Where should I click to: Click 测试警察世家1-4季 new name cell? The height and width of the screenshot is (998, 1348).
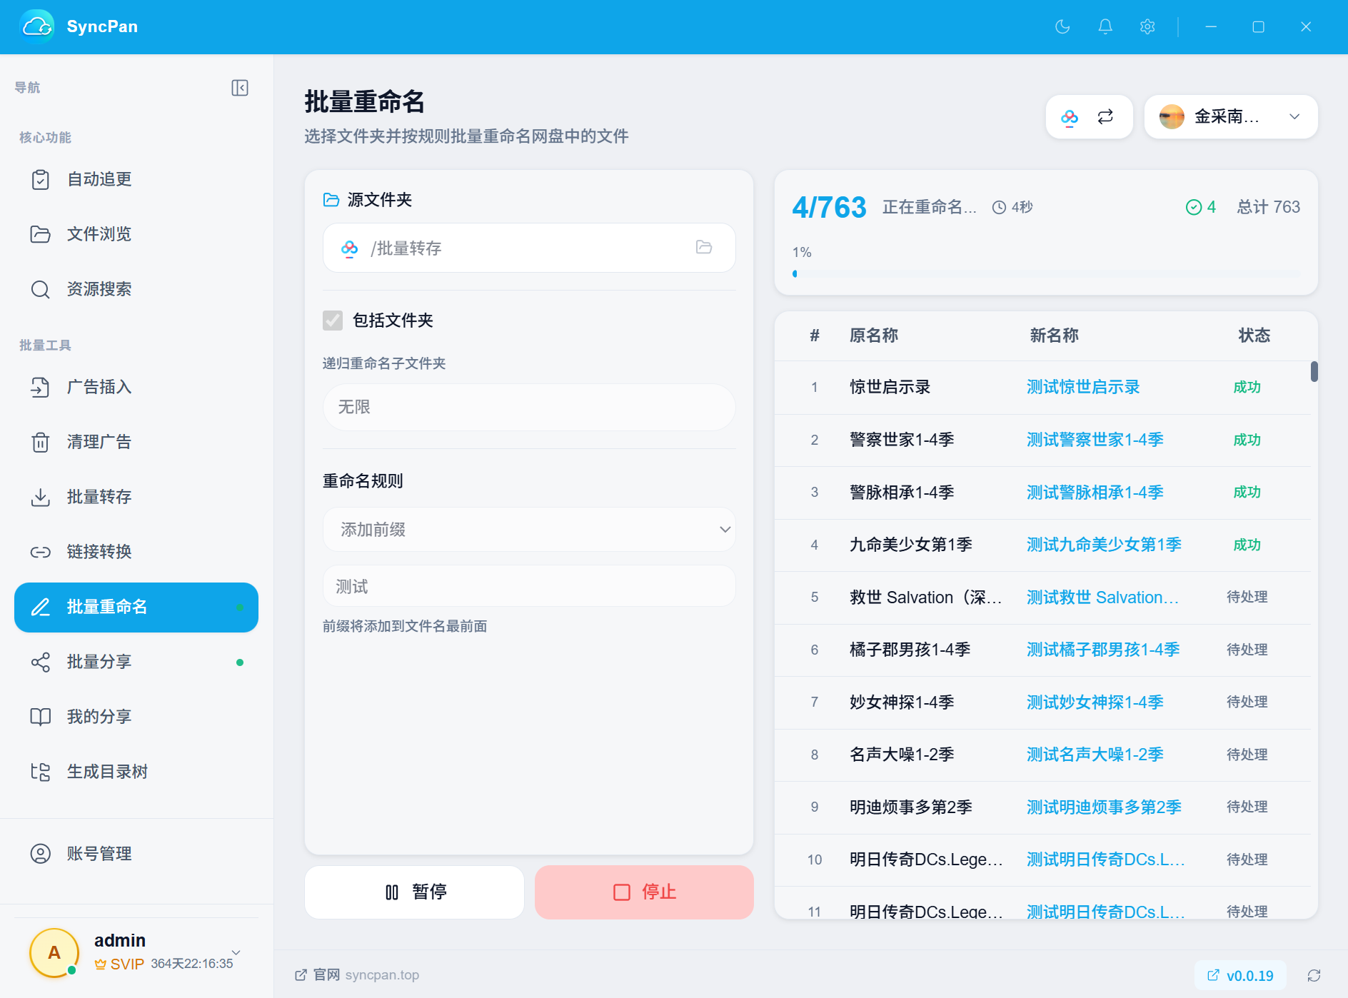(1095, 440)
